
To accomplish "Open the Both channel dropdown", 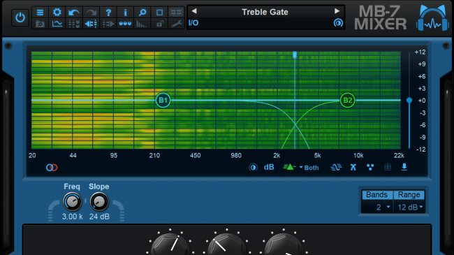I will [x=309, y=168].
